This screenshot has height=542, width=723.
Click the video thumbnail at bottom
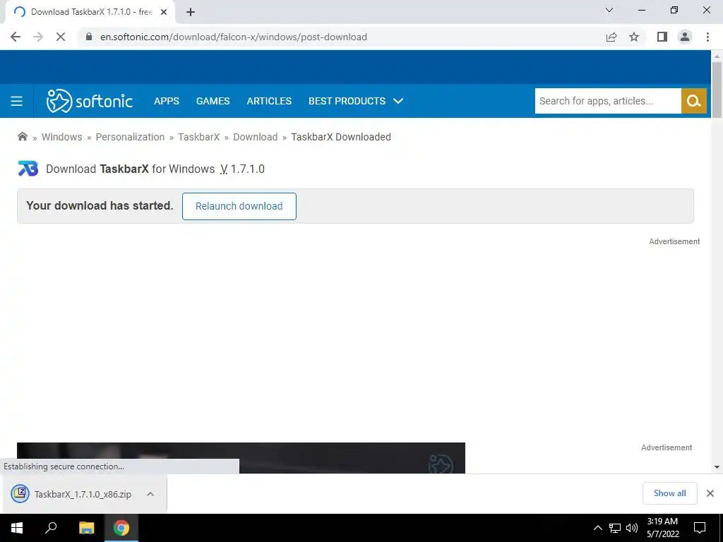point(241,457)
